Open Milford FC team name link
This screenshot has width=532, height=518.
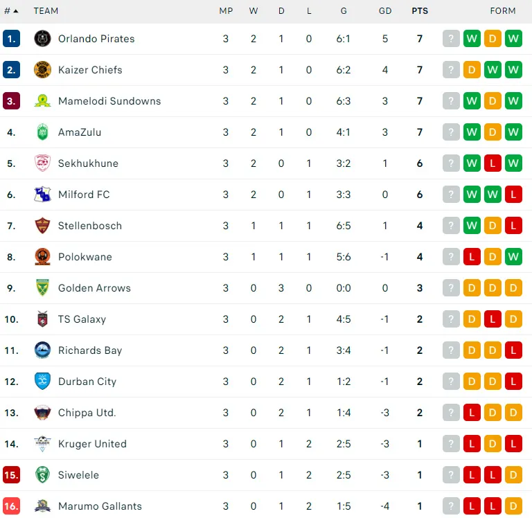(x=84, y=195)
